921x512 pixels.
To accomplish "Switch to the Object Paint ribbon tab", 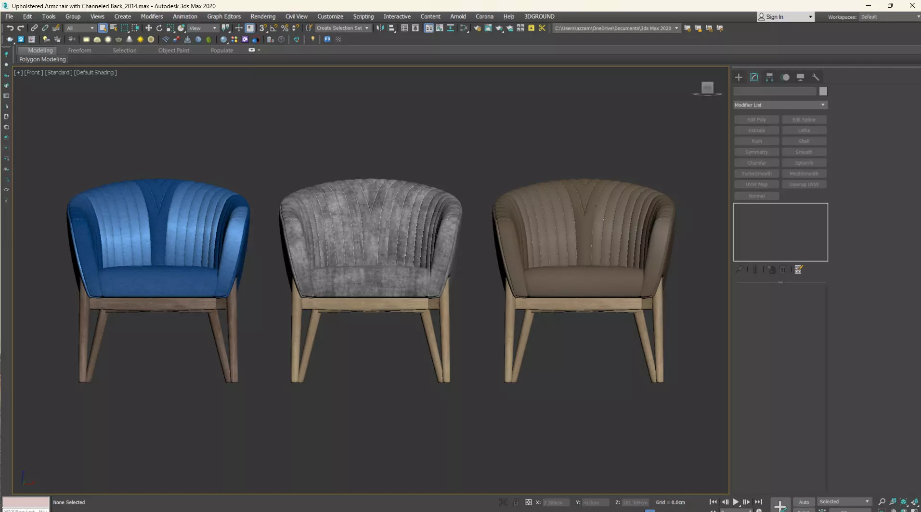I will (173, 50).
